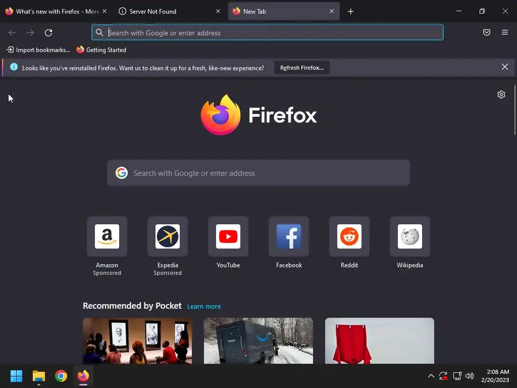Open network status tray icon
The width and height of the screenshot is (517, 388).
coord(457,376)
